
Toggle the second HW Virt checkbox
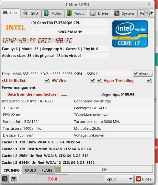(x=99, y=81)
